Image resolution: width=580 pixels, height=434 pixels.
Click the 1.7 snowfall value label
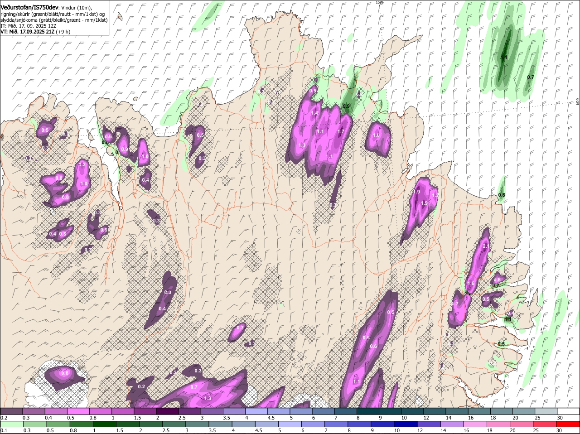click(341, 132)
